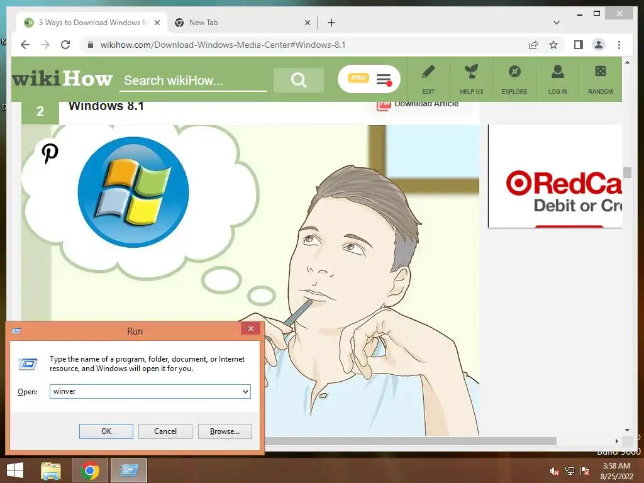Open a new tab with plus button
Viewport: 644px width, 483px height.
pyautogui.click(x=331, y=23)
